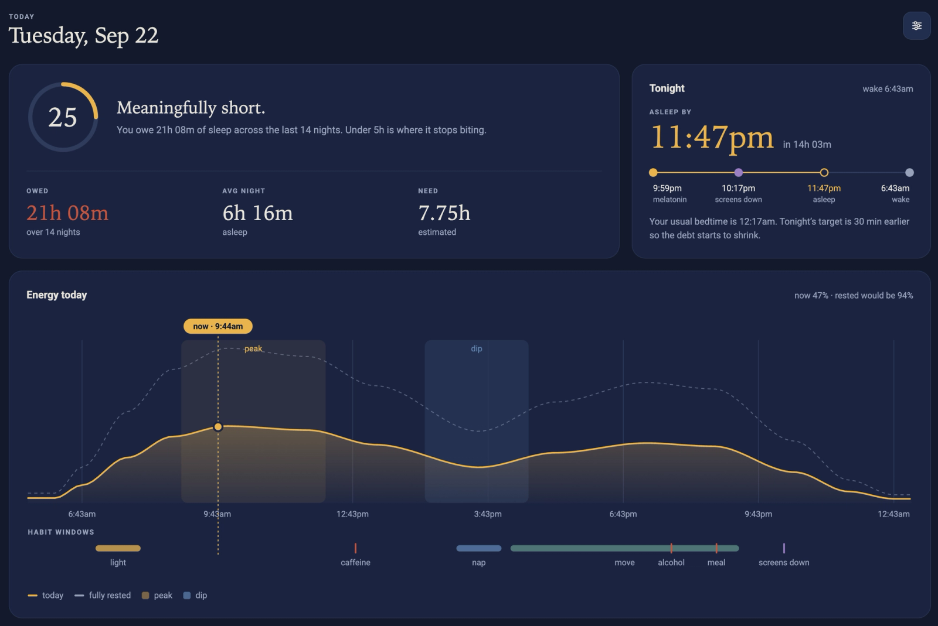This screenshot has width=938, height=626.
Task: Click the purple screens down habit marker
Action: tap(784, 548)
